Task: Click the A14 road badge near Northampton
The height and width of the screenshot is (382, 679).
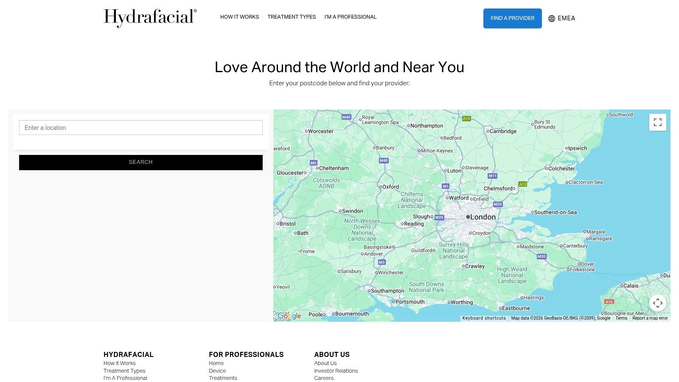Action: pyautogui.click(x=466, y=118)
